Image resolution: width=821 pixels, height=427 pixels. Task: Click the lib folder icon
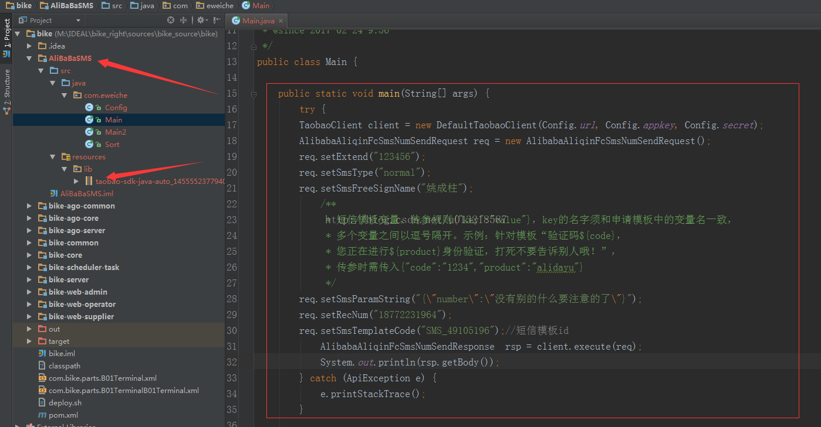coord(77,169)
